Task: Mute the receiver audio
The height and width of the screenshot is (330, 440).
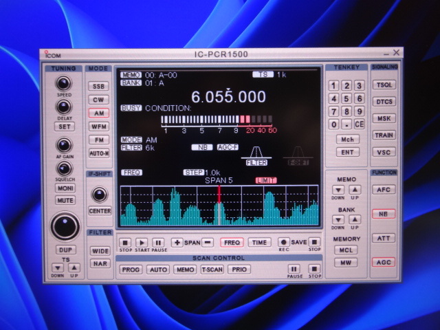Action: 65,200
